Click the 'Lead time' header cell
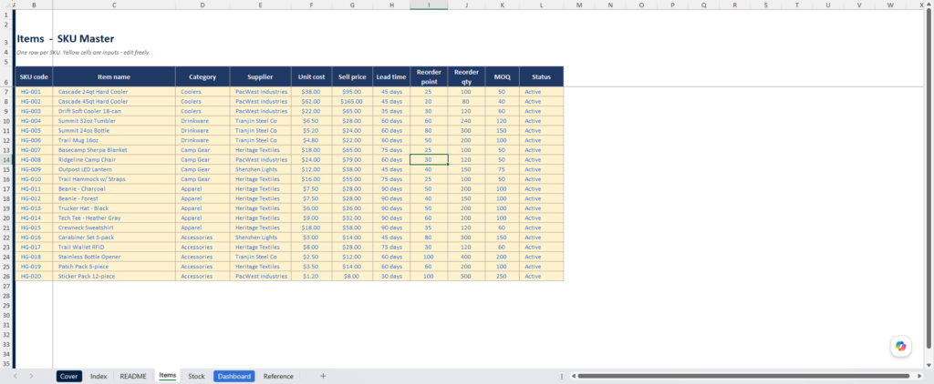Screen dimensions: 934x384 [391, 76]
